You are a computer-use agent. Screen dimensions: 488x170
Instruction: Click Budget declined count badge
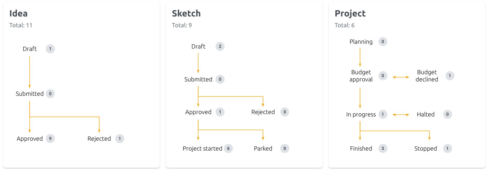click(450, 76)
